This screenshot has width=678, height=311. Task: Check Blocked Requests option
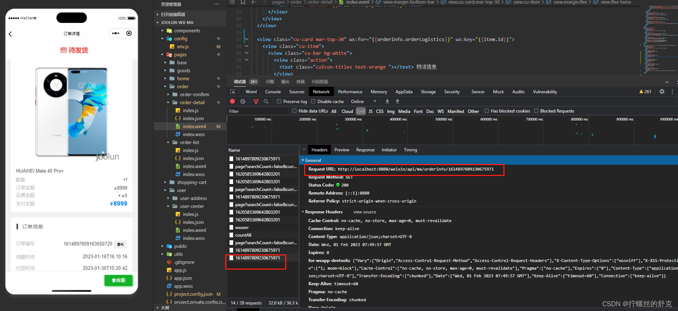pyautogui.click(x=536, y=111)
